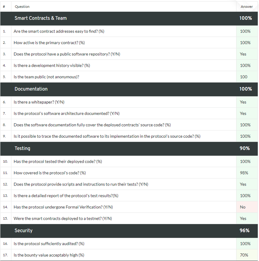The width and height of the screenshot is (259, 261).
Task: Click the Testing section header row
Action: coord(23,148)
